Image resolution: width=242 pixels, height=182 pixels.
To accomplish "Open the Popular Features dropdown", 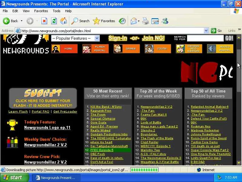I will 75,38.
